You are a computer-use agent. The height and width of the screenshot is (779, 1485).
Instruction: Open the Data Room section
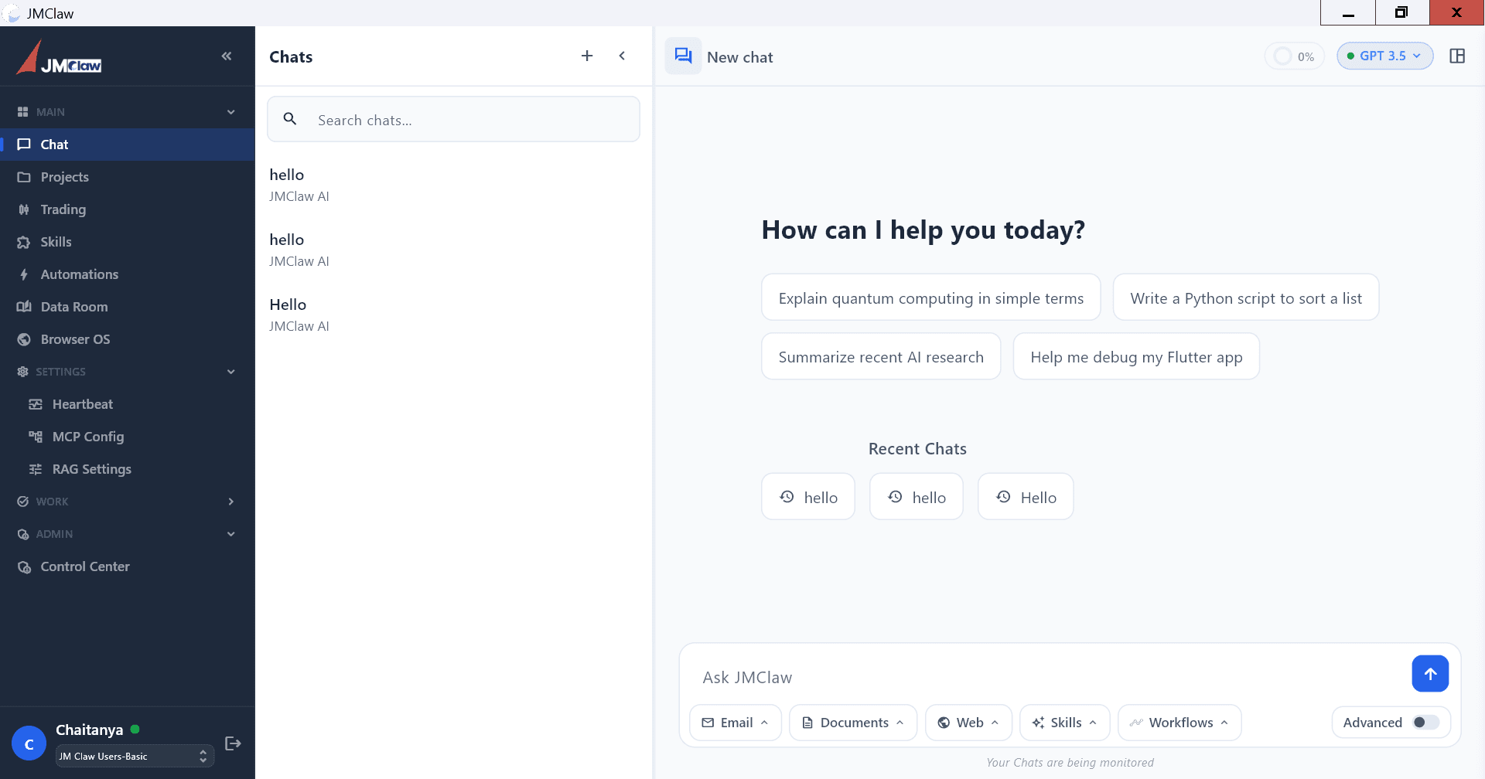pyautogui.click(x=128, y=307)
